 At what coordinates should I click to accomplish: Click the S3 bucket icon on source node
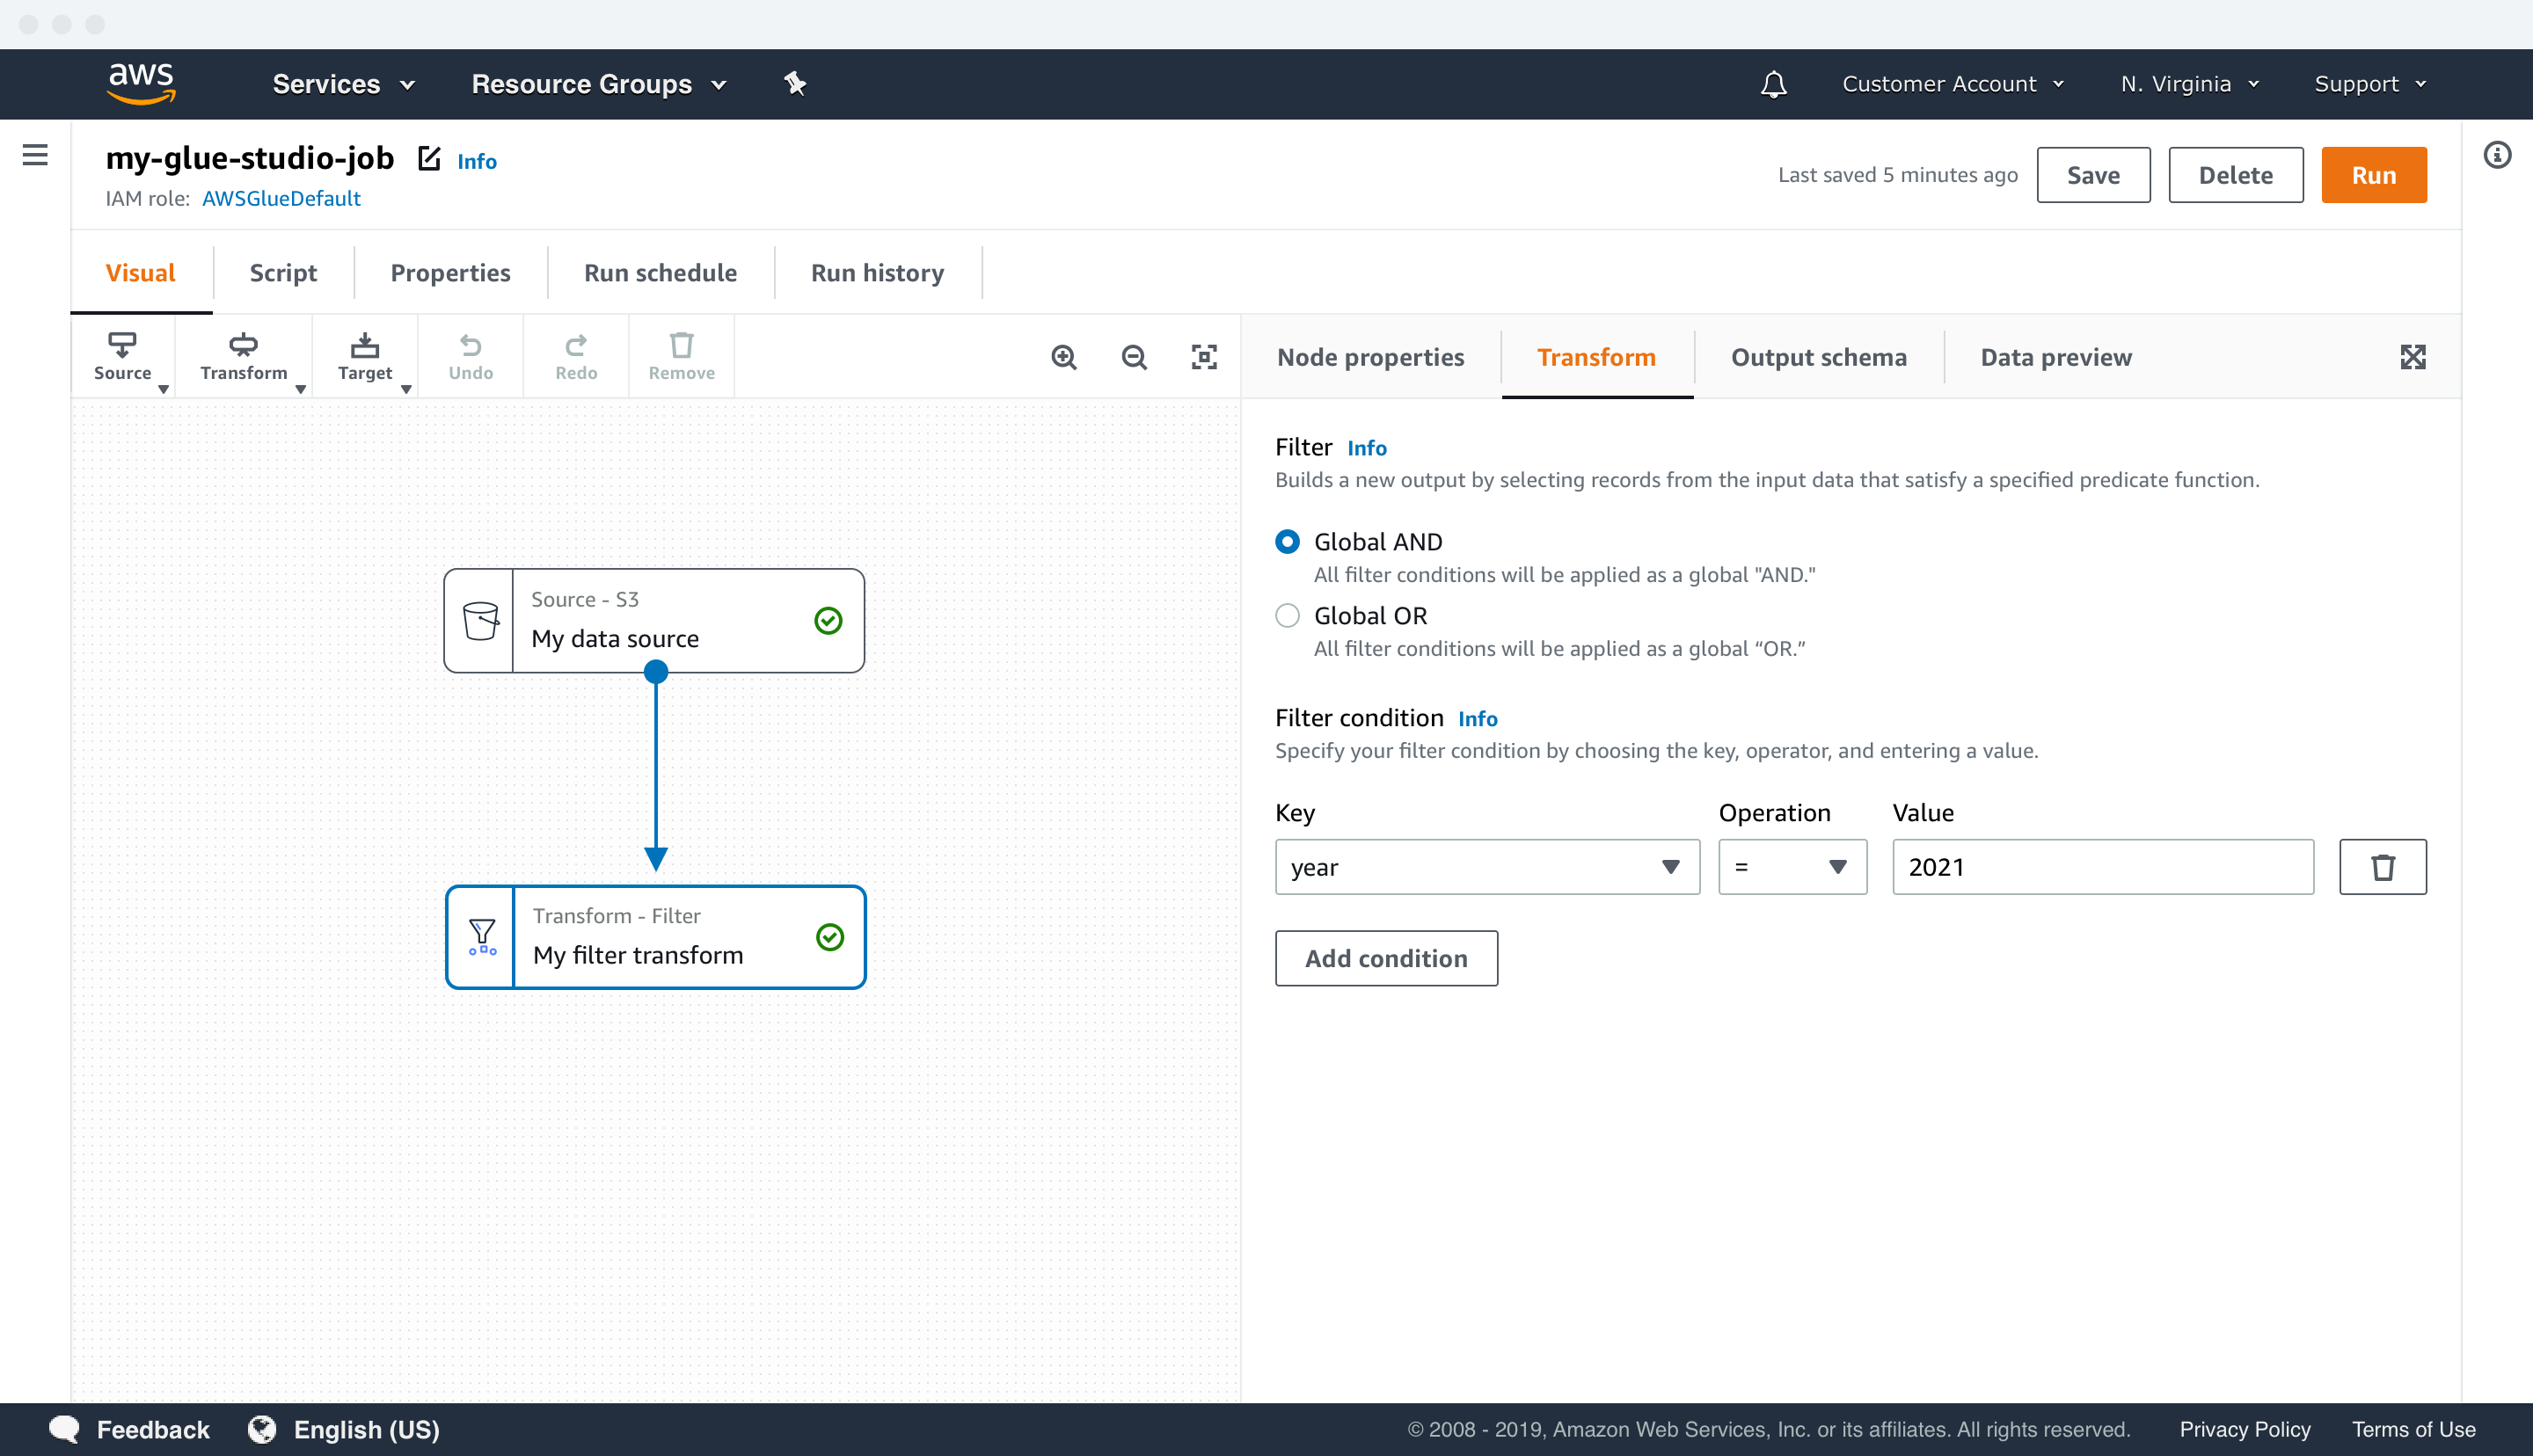pyautogui.click(x=480, y=621)
